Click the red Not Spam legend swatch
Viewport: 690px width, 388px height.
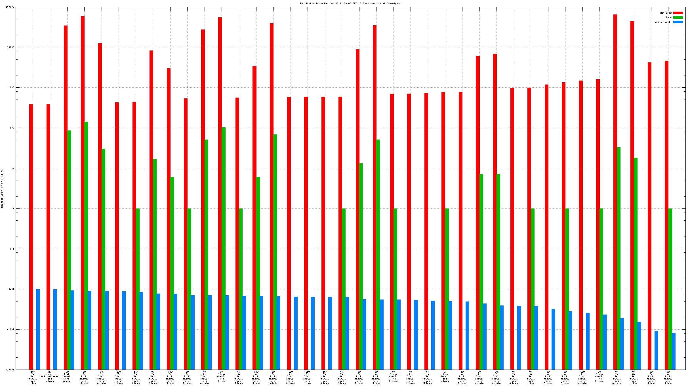[678, 13]
